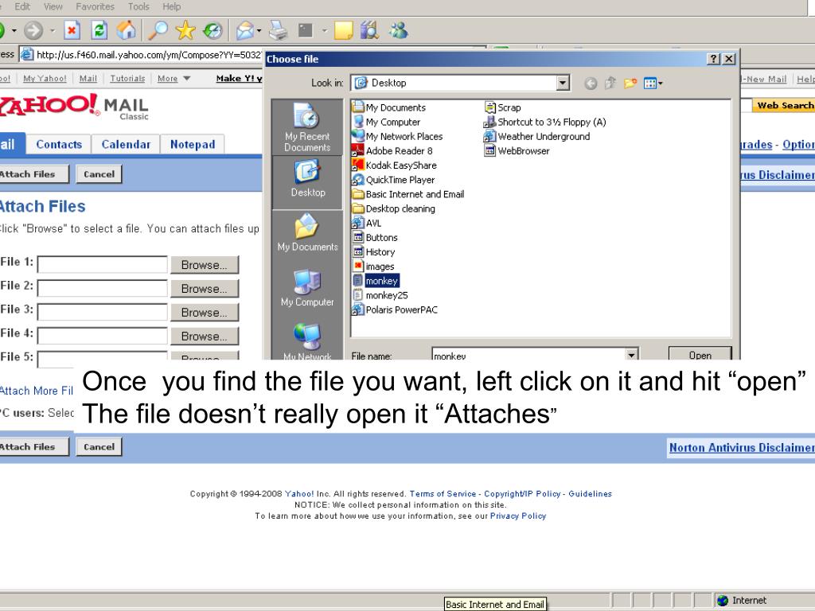This screenshot has width=815, height=611.
Task: Open the Terms of Service link
Action: 443,493
